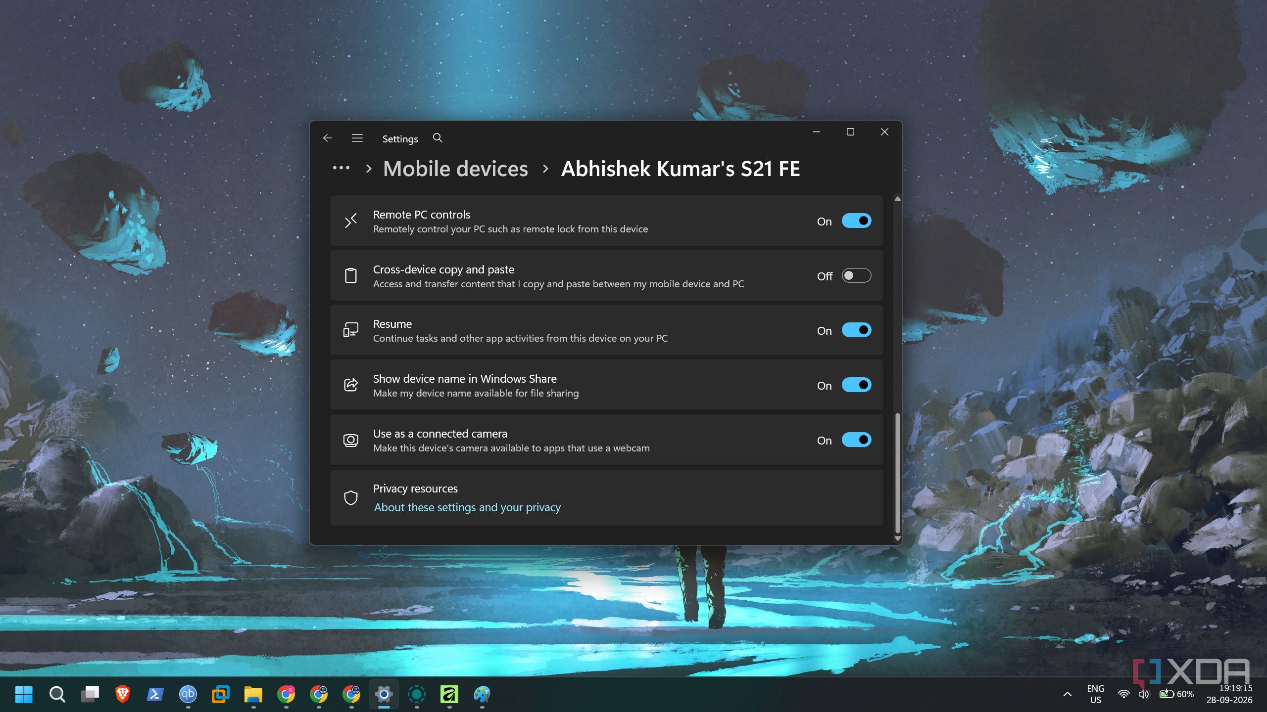Click the Remote PC controls row icon

(x=351, y=221)
